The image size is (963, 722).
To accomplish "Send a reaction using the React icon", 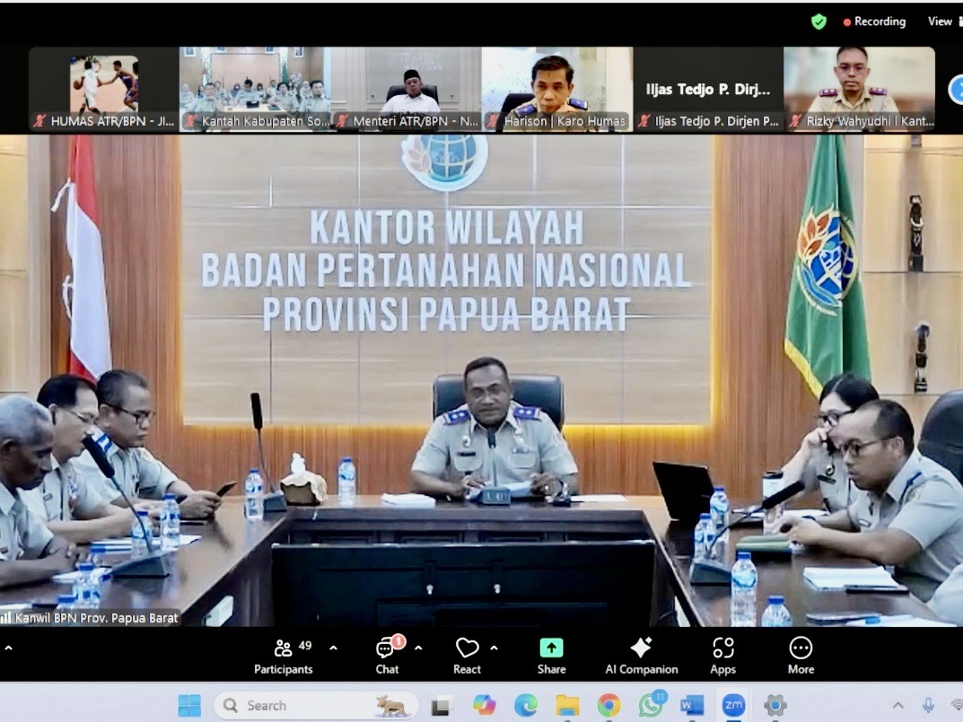I will click(x=467, y=648).
